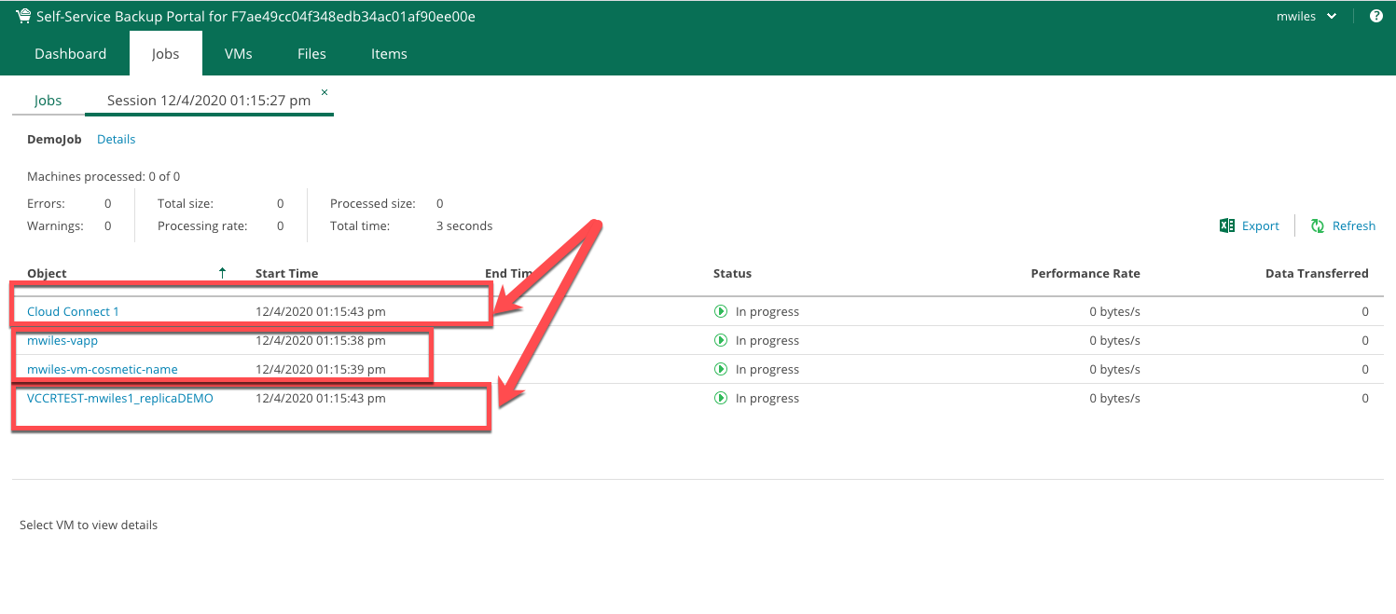Open the VMs tab

[x=239, y=53]
